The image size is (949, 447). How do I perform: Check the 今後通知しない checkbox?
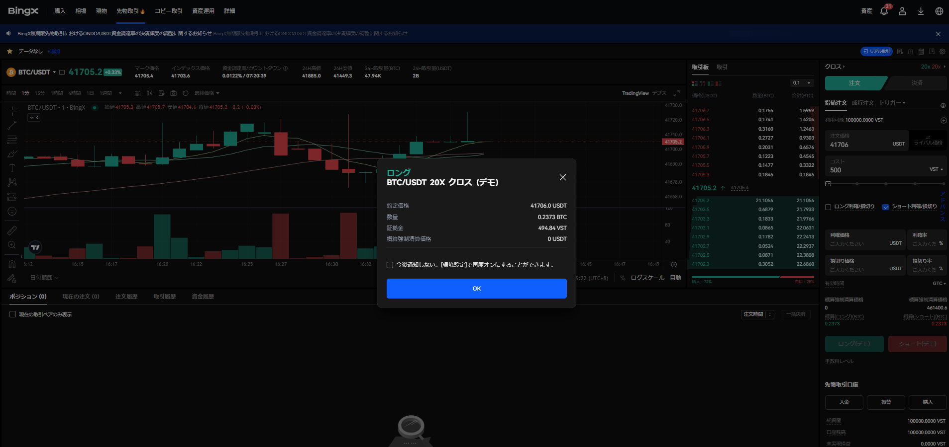(390, 265)
